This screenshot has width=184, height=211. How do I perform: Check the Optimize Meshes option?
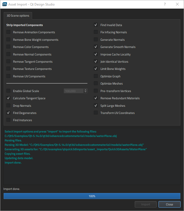[96, 83]
